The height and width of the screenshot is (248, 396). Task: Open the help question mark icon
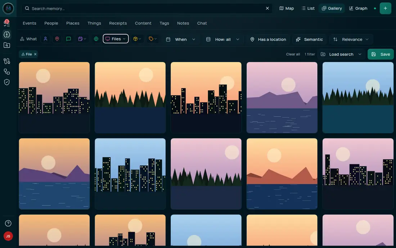pyautogui.click(x=8, y=223)
